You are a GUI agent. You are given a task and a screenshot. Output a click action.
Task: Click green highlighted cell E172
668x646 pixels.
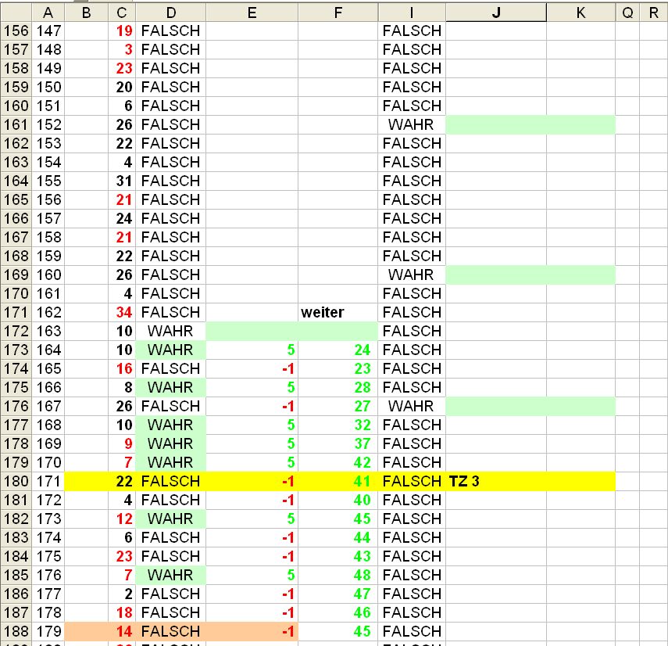pyautogui.click(x=252, y=331)
